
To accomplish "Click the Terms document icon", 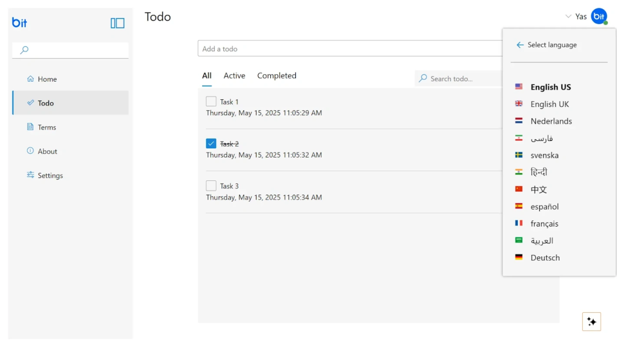I will (30, 127).
